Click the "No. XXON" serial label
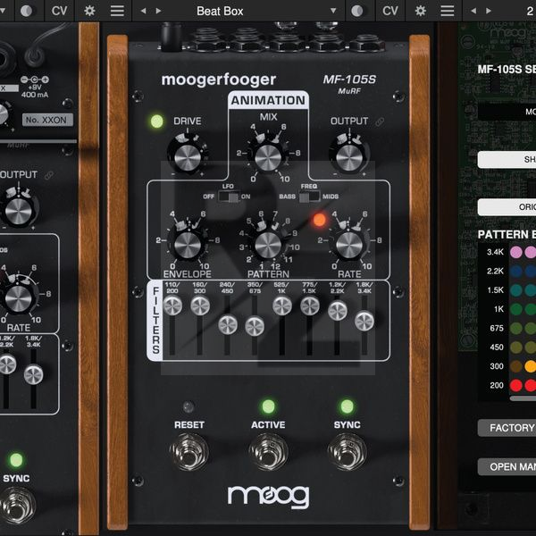 click(47, 120)
